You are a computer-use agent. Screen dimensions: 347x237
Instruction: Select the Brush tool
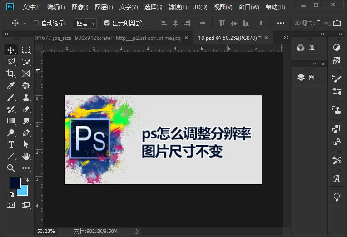10,97
